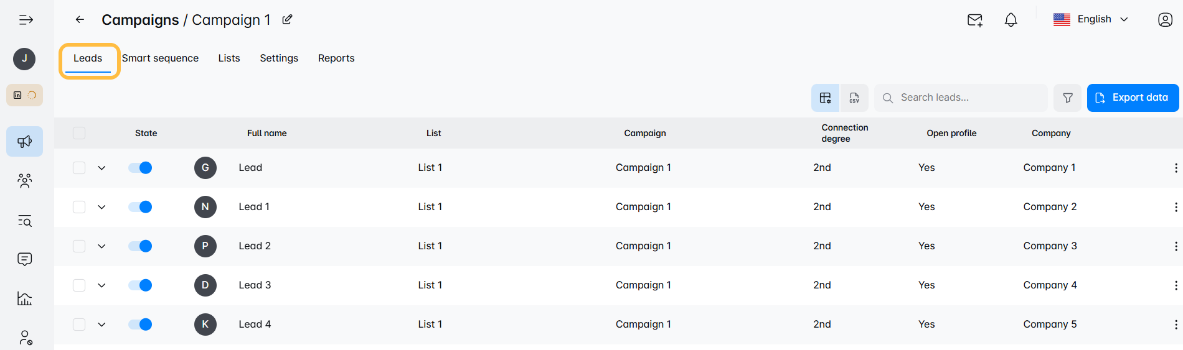Tick the select-all checkbox in table header

point(79,133)
